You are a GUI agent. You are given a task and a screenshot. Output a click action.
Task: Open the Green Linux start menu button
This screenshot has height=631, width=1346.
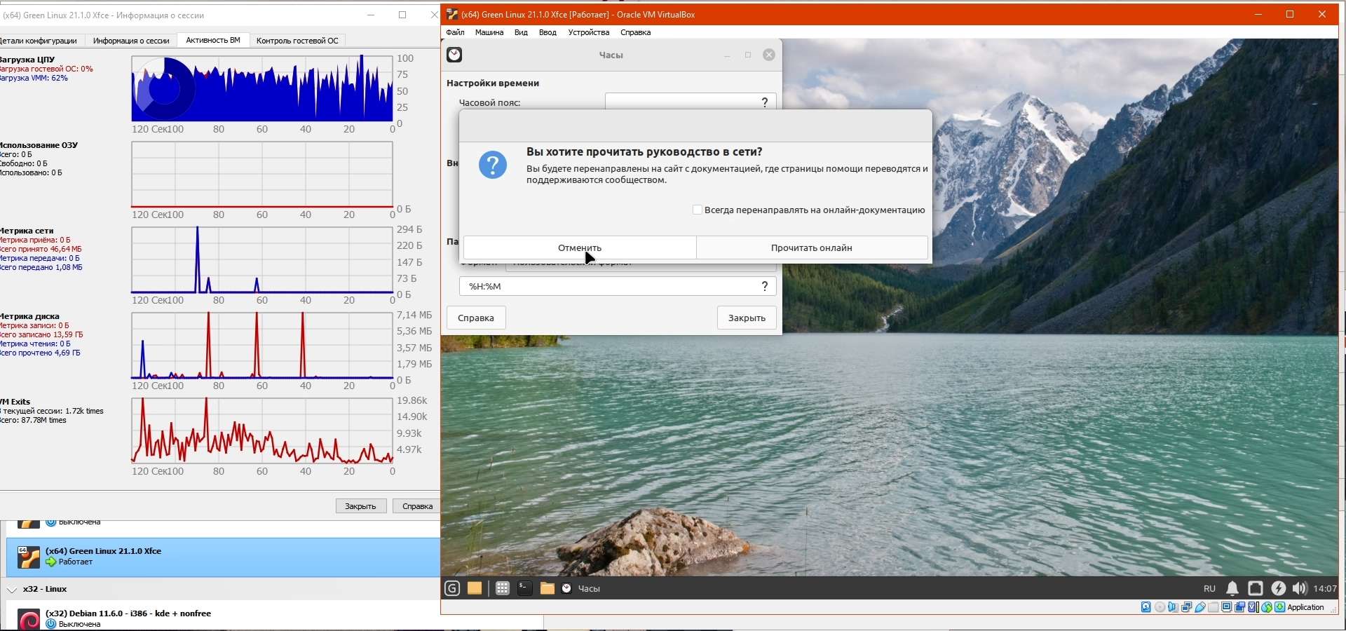(x=452, y=588)
